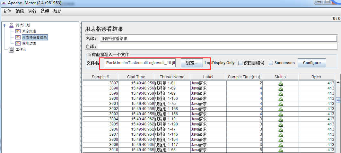The image size is (341, 153).
Task: Select 图形结果 in the tree
Action: 29,44
